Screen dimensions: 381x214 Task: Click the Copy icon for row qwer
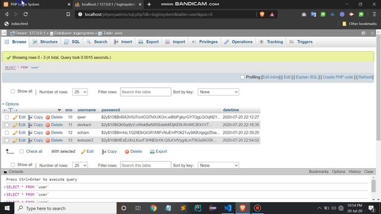pyautogui.click(x=30, y=118)
